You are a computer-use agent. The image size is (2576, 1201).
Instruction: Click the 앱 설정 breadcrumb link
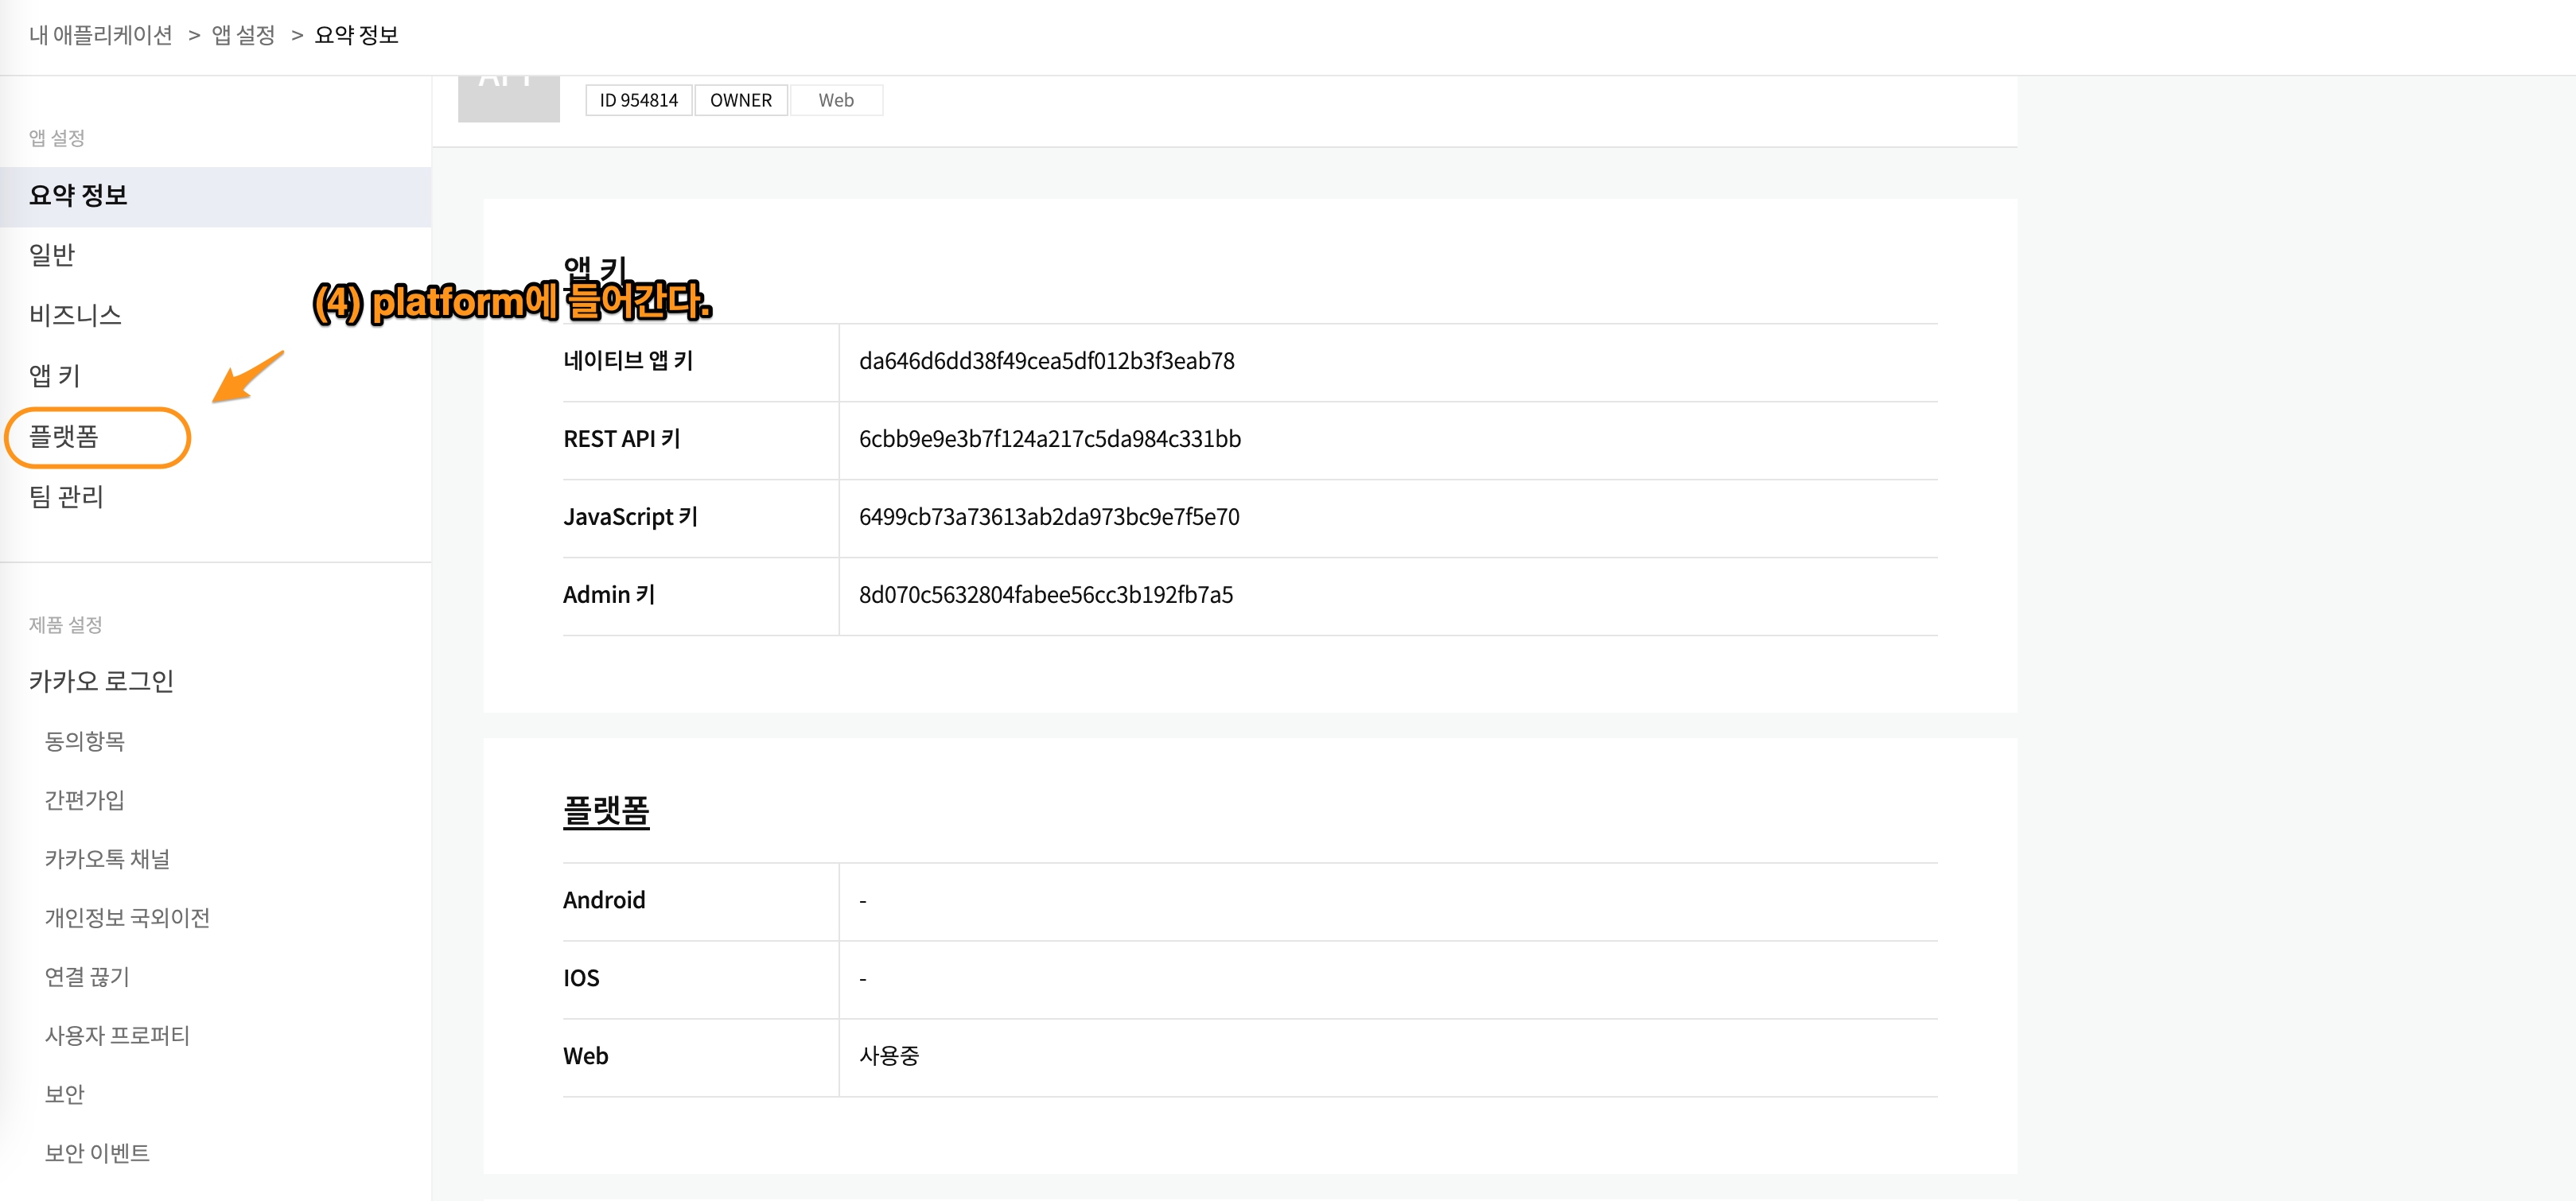[243, 35]
